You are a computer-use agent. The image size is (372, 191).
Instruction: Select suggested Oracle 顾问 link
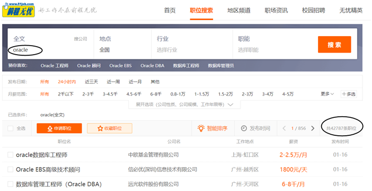click(89, 66)
